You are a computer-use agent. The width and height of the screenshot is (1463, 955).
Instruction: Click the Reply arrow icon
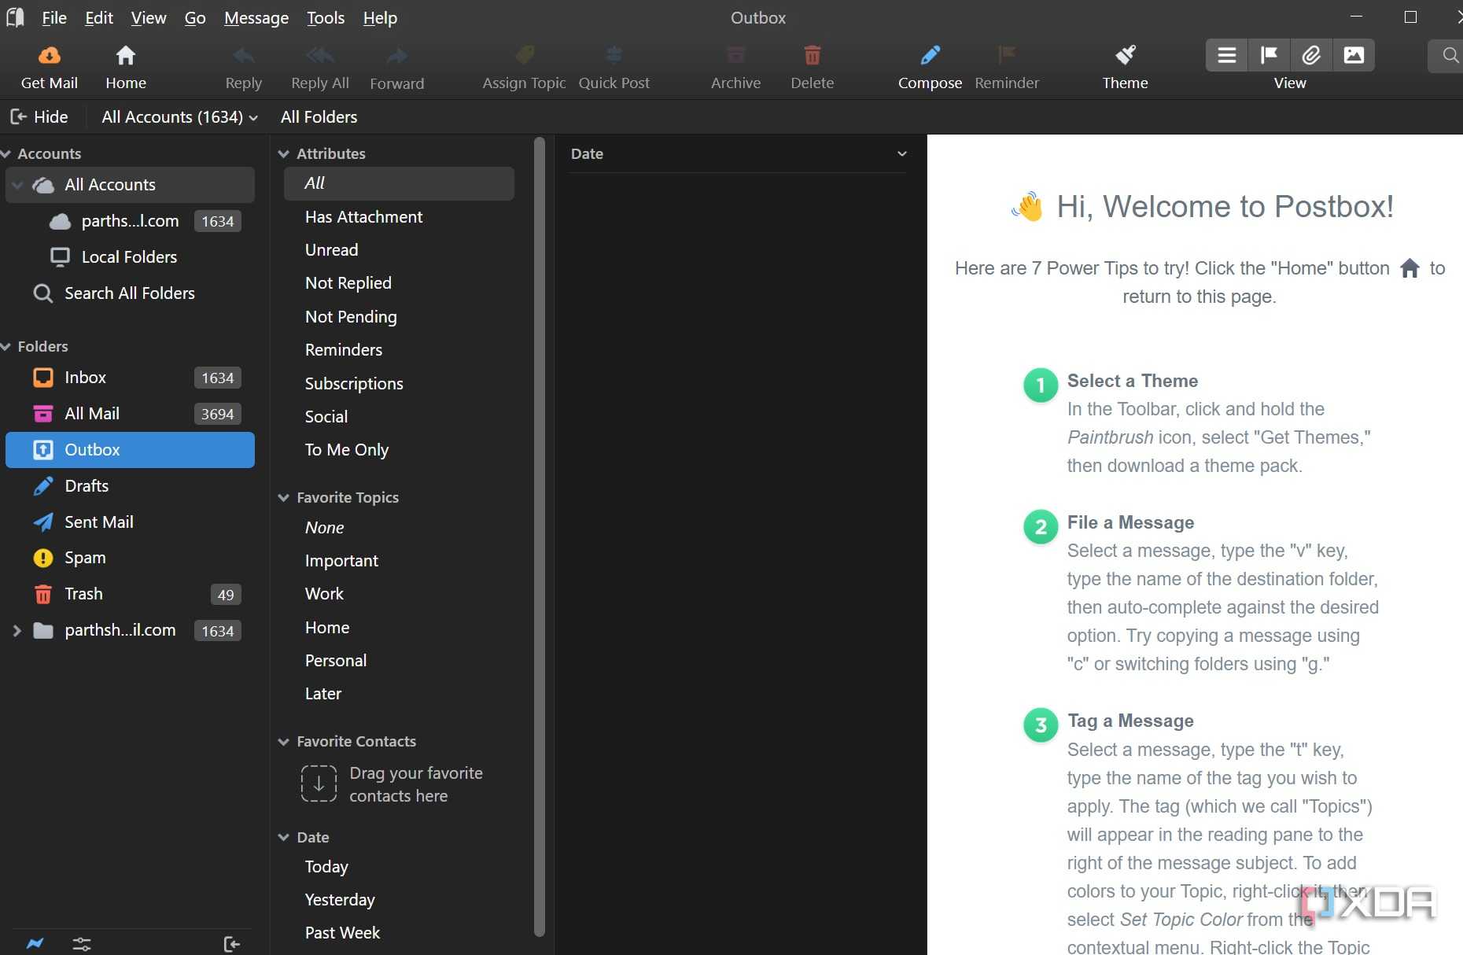point(244,55)
